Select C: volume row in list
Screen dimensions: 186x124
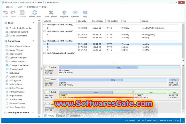[x=112, y=35]
